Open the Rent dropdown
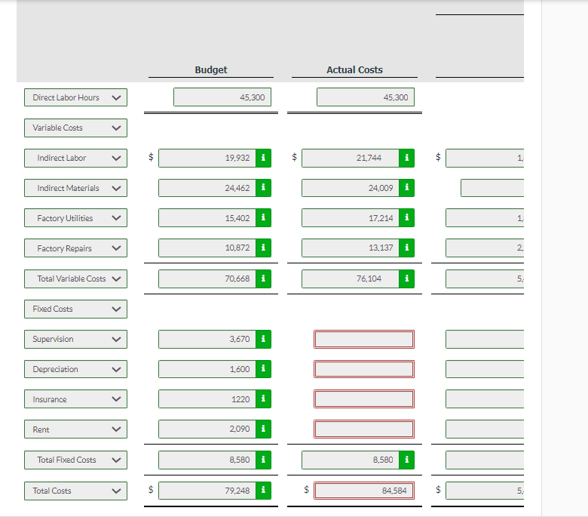Image resolution: width=588 pixels, height=517 pixels. tap(75, 429)
